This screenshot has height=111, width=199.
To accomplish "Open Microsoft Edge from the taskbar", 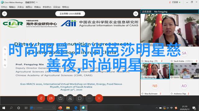I will [76, 108].
